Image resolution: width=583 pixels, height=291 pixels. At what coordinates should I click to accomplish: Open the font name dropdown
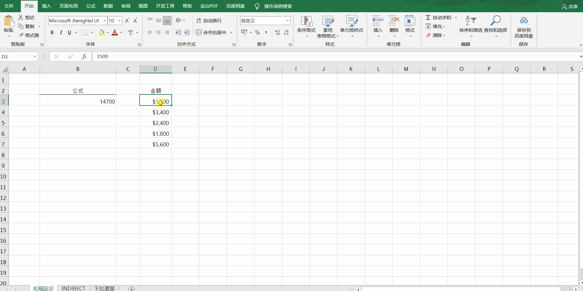[105, 20]
